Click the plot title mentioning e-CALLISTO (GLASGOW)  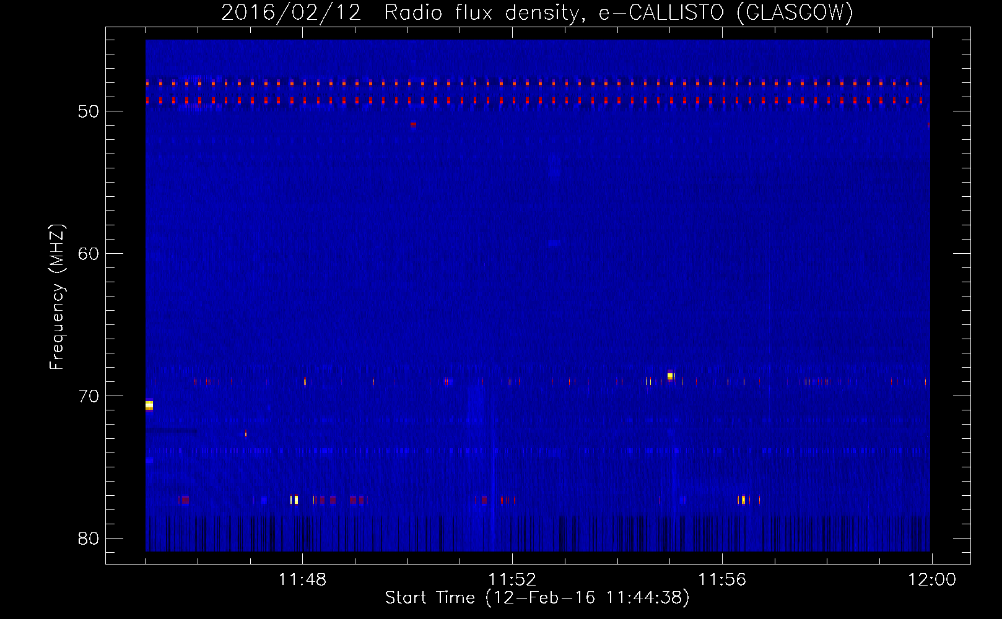coord(537,12)
